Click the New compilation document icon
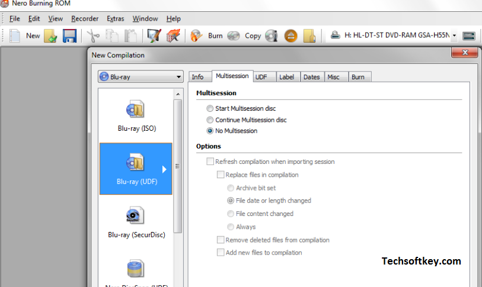Image resolution: width=482 pixels, height=287 pixels. [14, 36]
